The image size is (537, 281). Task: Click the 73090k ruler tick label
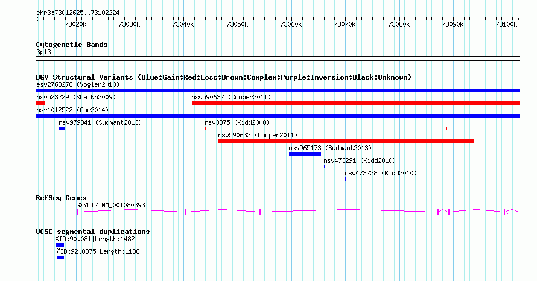point(453,24)
